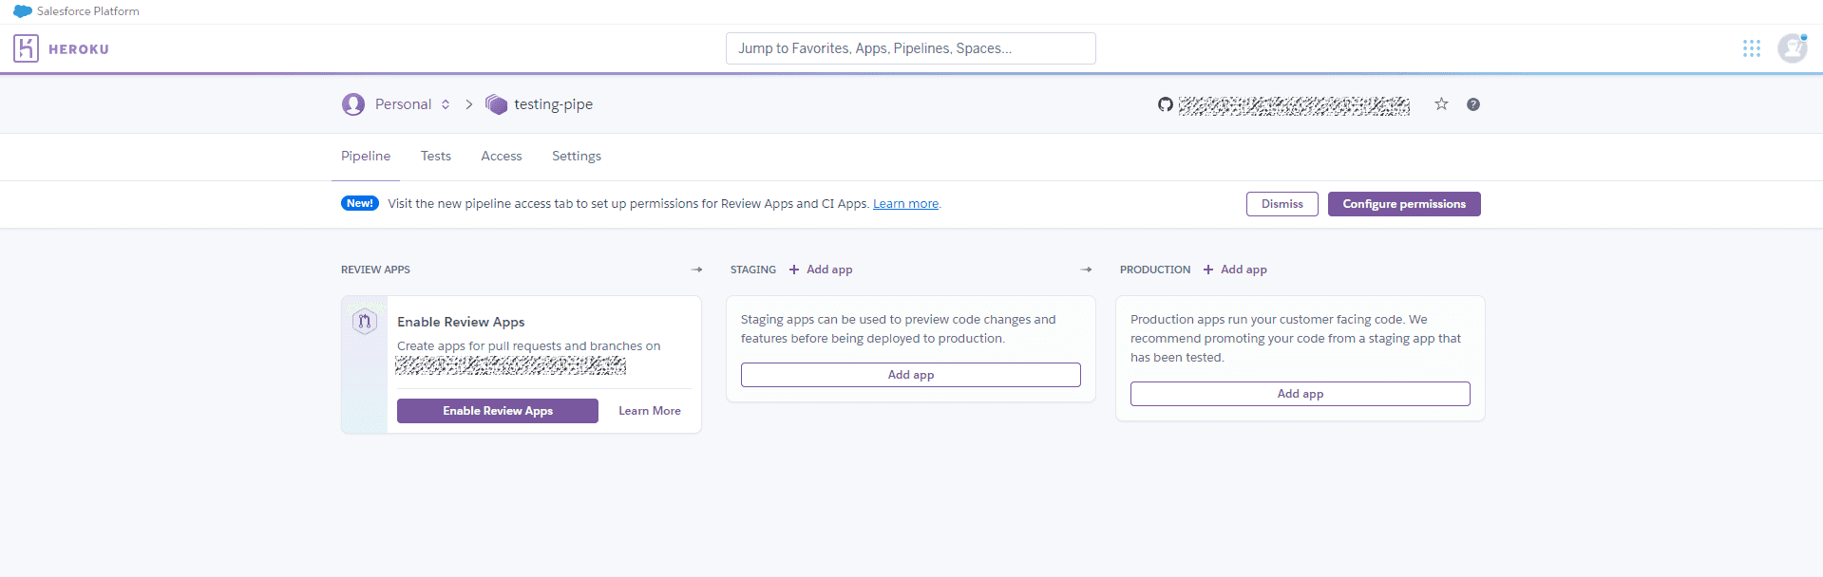This screenshot has width=1823, height=577.
Task: Focus the Jump to Favorites search field
Action: click(x=910, y=48)
